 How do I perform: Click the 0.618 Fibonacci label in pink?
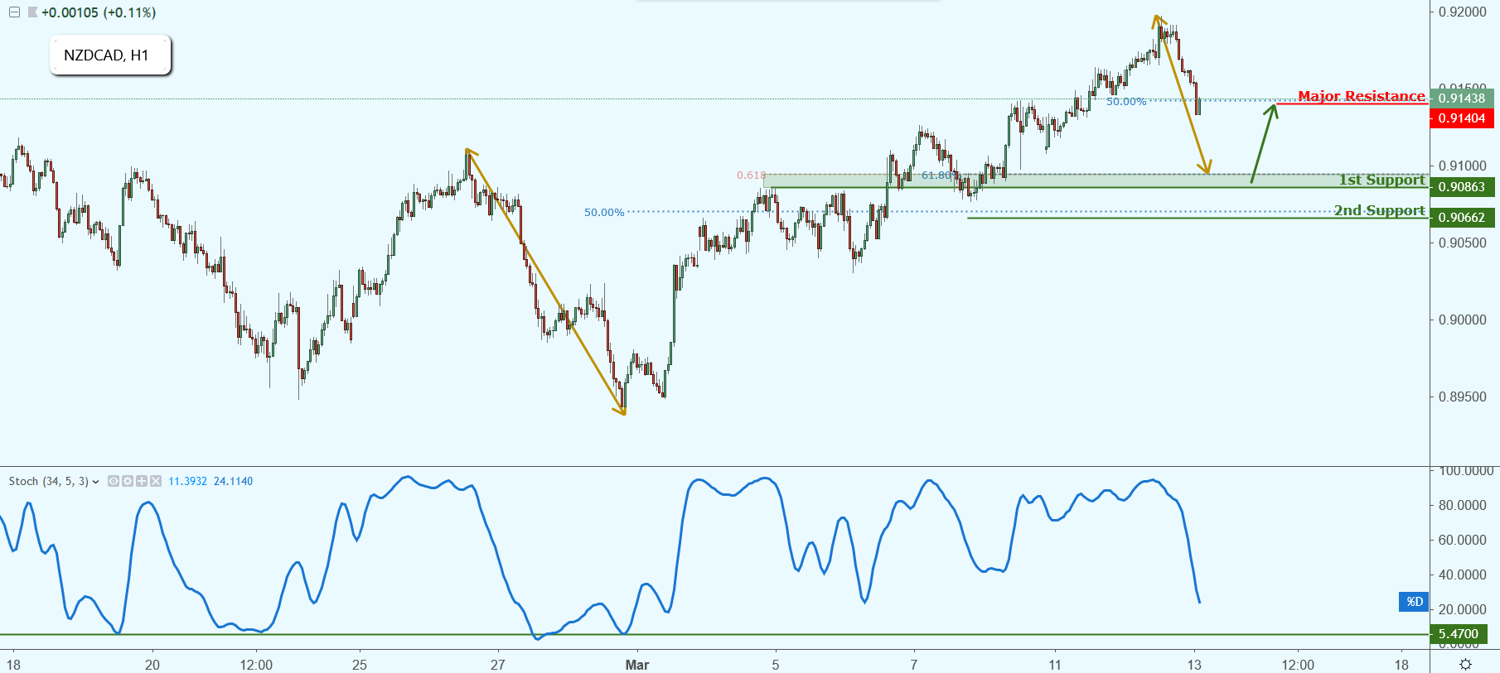click(752, 175)
